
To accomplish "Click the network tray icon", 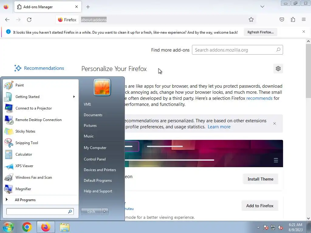I will tap(273, 227).
